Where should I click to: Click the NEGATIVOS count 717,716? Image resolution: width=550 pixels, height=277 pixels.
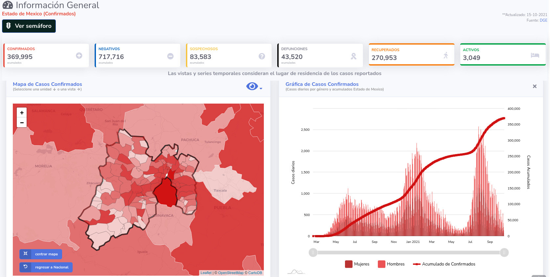click(x=111, y=57)
